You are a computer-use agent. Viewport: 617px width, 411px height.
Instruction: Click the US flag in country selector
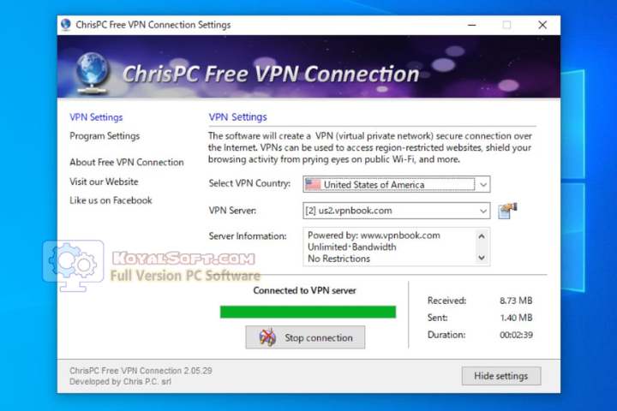(314, 184)
